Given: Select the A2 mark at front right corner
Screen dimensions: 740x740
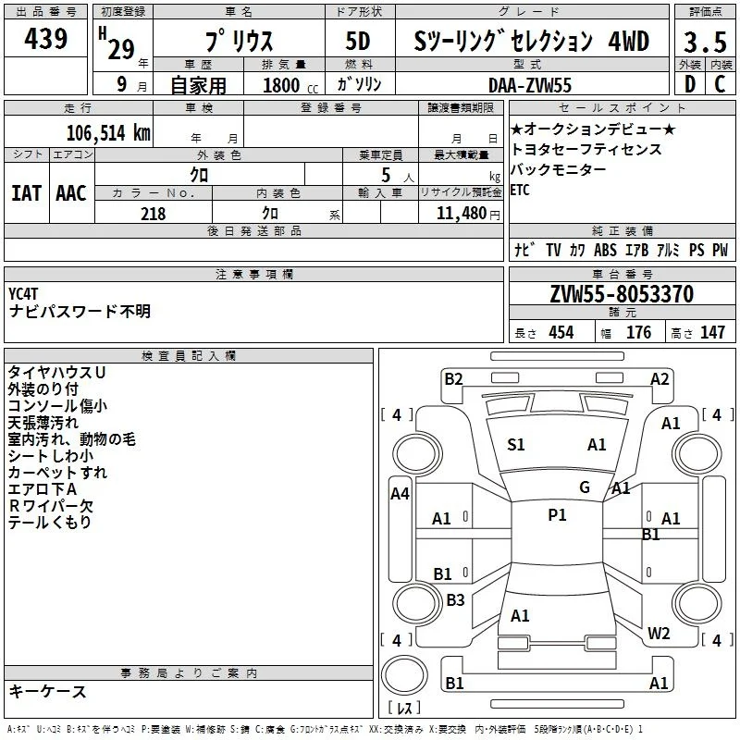Looking at the screenshot, I should [660, 379].
